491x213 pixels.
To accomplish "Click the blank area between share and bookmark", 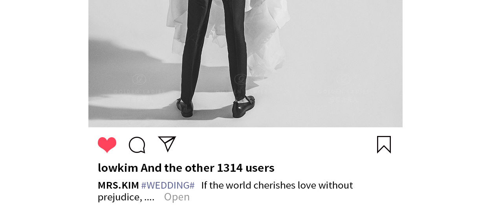I will (277, 145).
